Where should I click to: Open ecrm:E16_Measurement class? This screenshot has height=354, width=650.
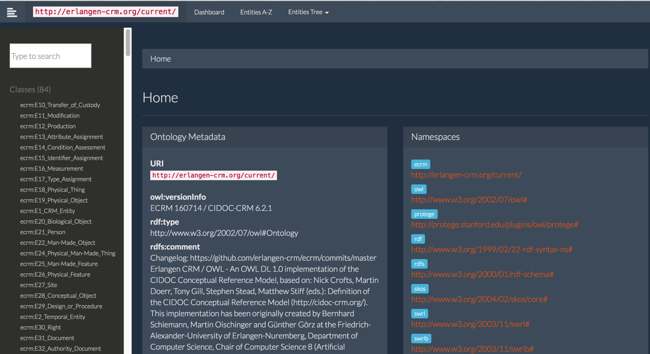(52, 168)
